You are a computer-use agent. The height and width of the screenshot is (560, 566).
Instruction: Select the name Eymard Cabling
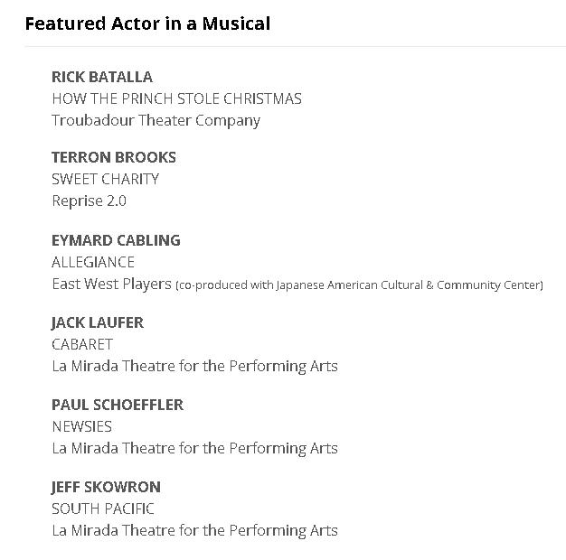click(116, 240)
